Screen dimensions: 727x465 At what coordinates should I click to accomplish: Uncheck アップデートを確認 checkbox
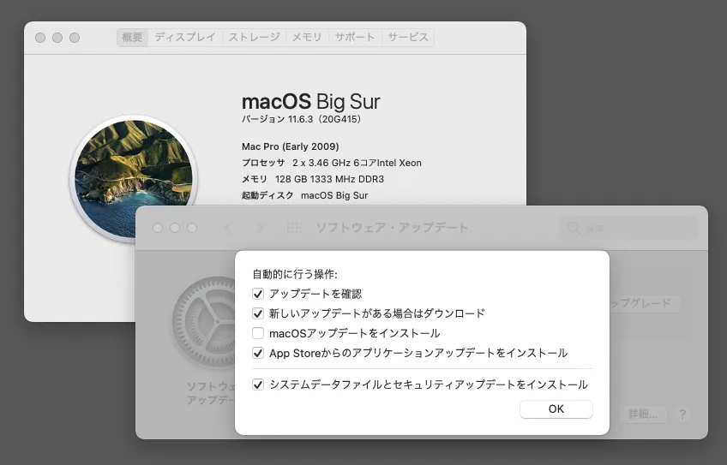click(258, 294)
